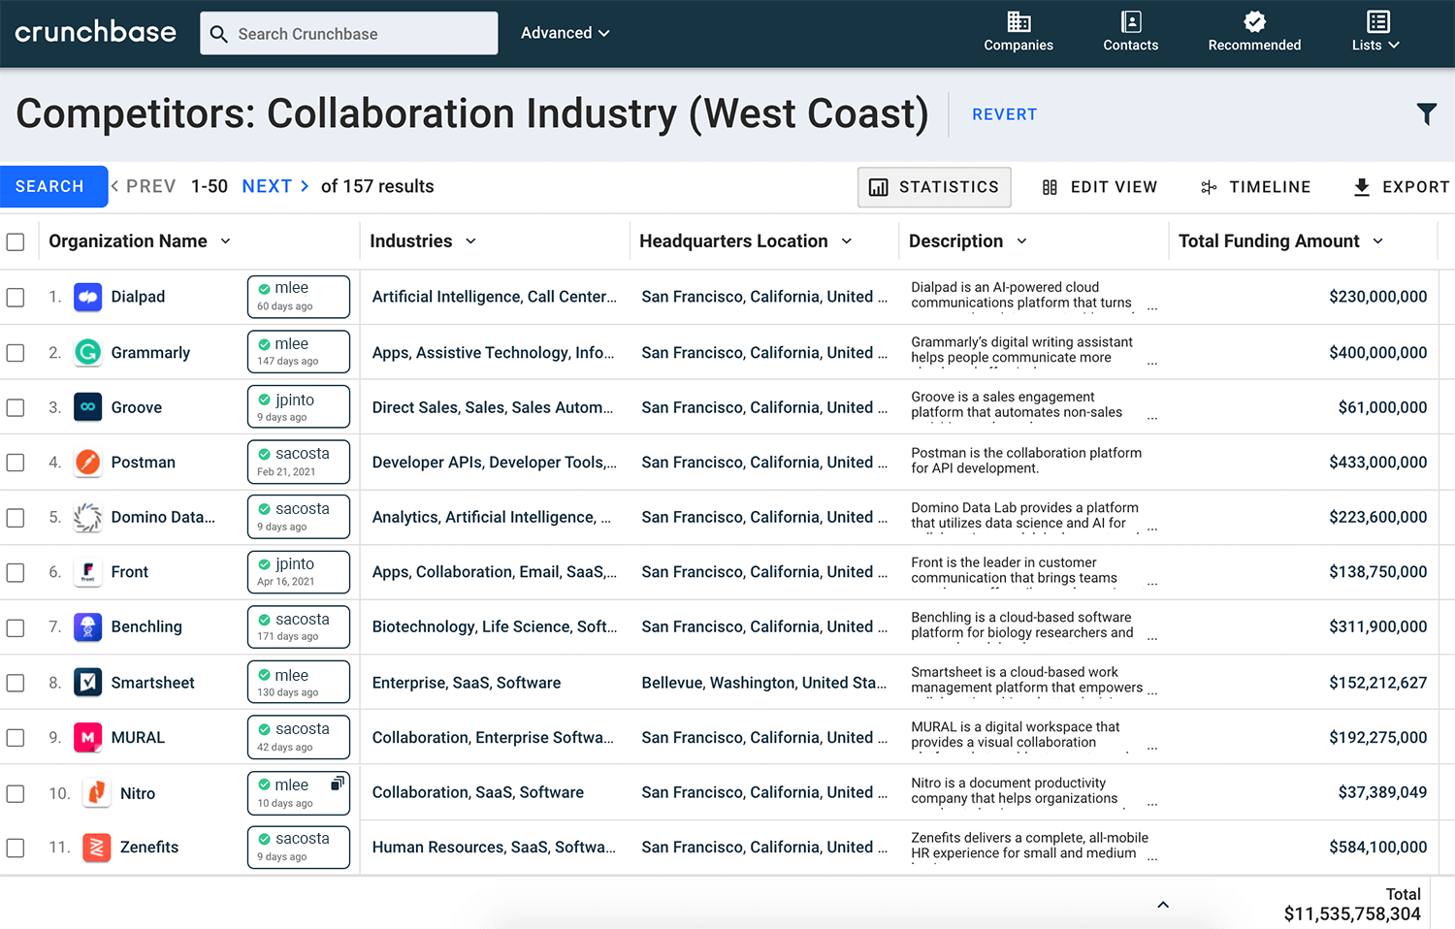Focus the Search Crunchbase field
Image resolution: width=1455 pixels, height=929 pixels.
click(x=349, y=33)
